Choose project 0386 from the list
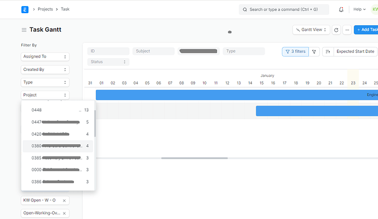378x219 pixels. click(x=58, y=182)
